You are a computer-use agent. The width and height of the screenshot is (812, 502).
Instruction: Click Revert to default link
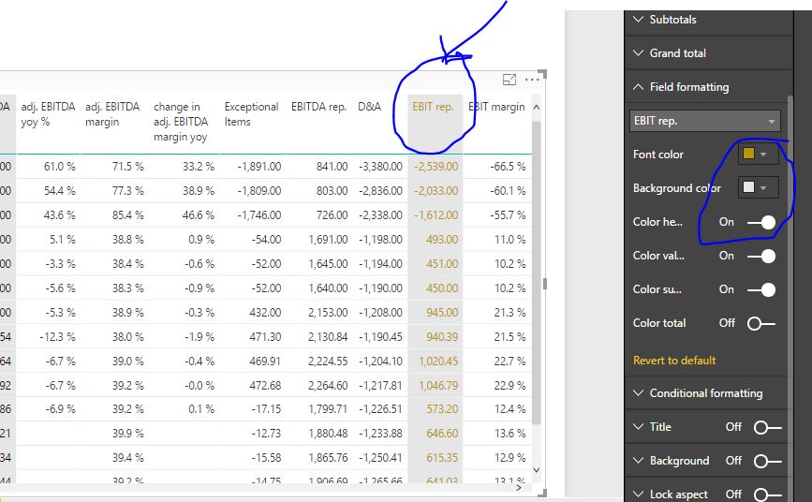click(x=674, y=360)
